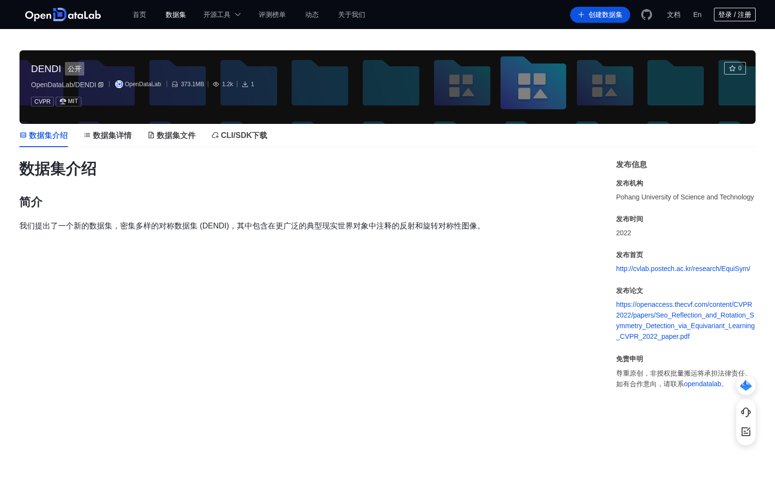Select the 数据集介绍 tab
775x484 pixels.
coord(44,136)
